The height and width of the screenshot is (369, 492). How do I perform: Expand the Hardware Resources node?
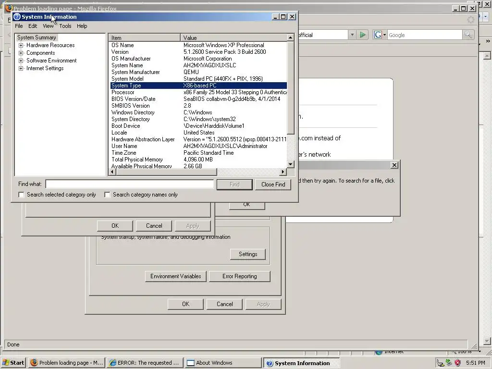tap(21, 45)
